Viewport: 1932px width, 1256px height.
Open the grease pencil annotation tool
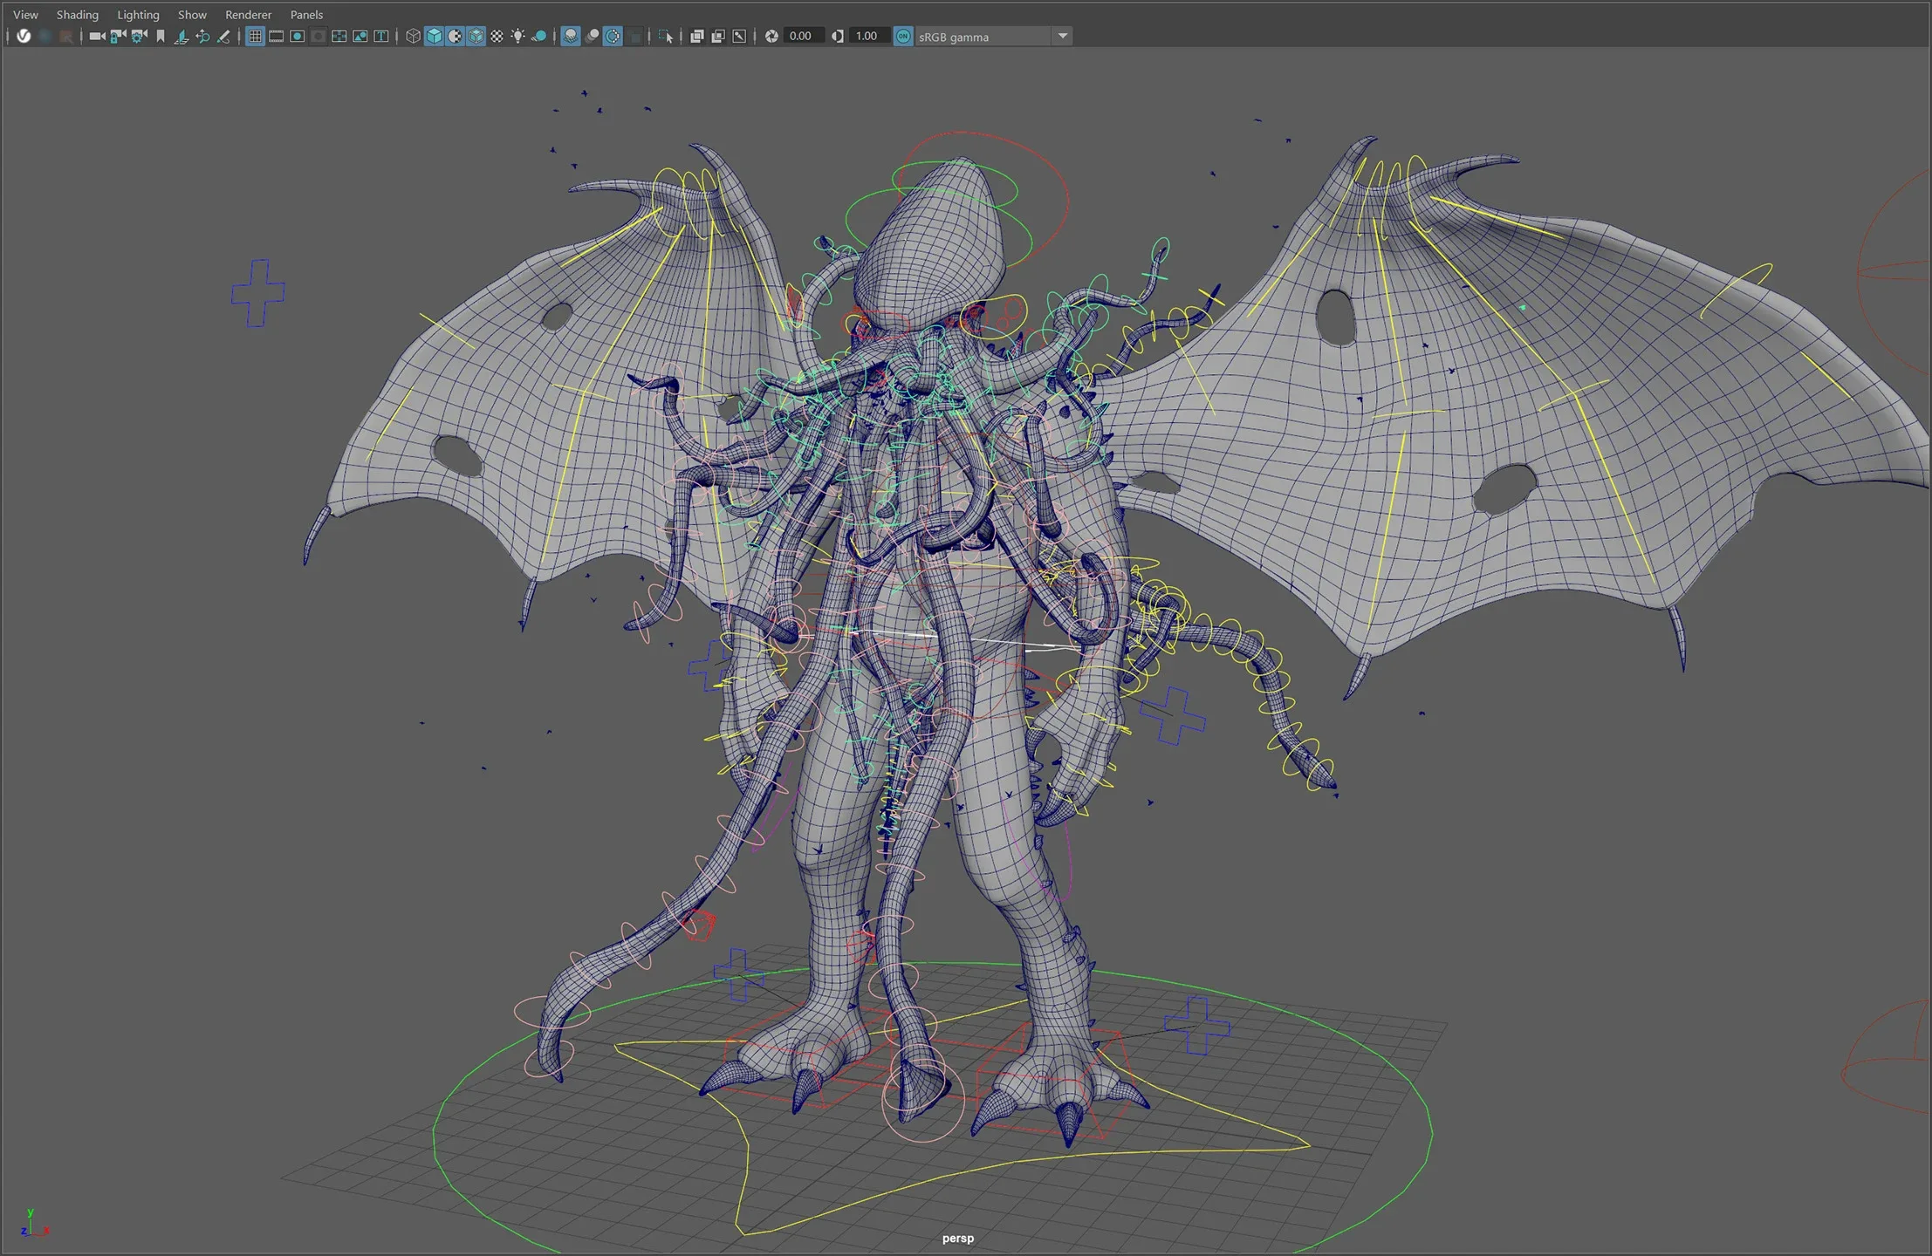(223, 36)
